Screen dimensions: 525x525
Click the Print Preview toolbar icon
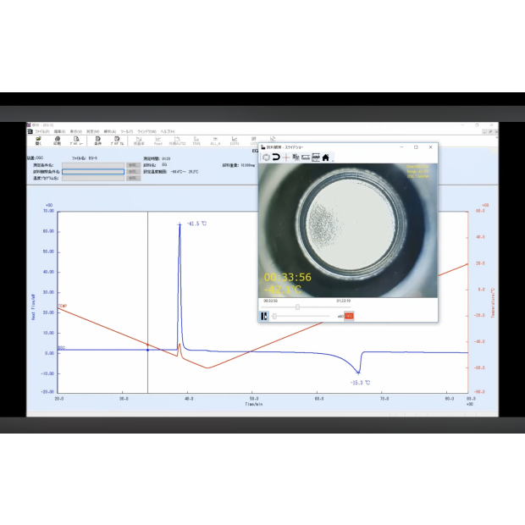coord(77,141)
